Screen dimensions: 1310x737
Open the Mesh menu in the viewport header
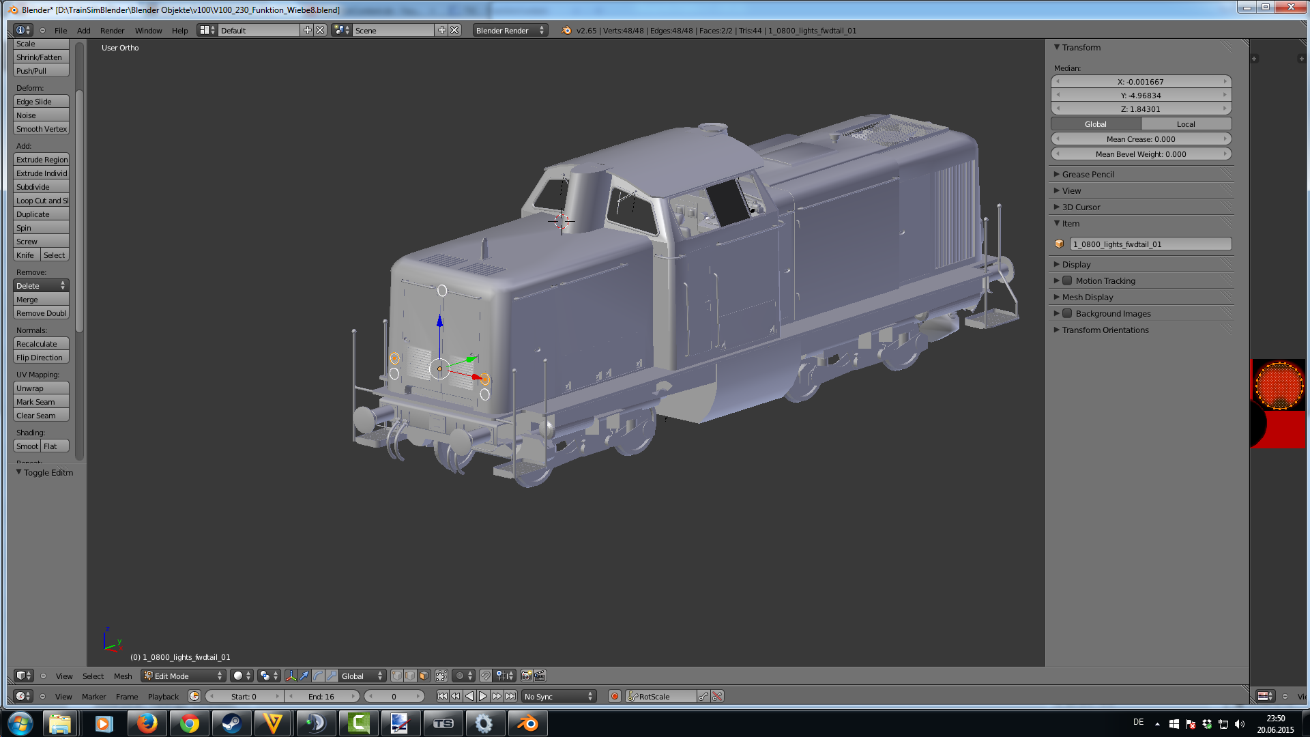[123, 676]
